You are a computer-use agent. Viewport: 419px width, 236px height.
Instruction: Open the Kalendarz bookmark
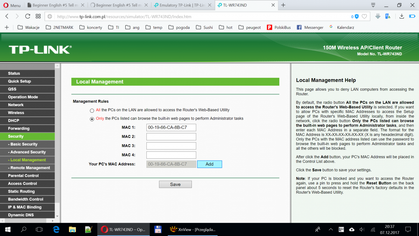(x=342, y=27)
